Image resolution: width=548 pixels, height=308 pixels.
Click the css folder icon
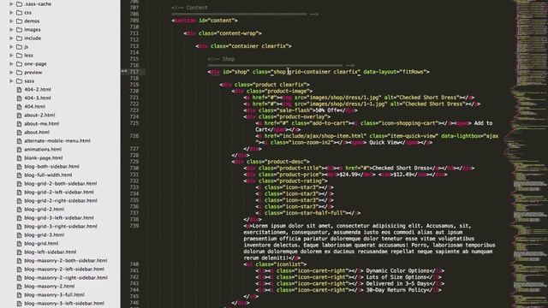pos(20,12)
